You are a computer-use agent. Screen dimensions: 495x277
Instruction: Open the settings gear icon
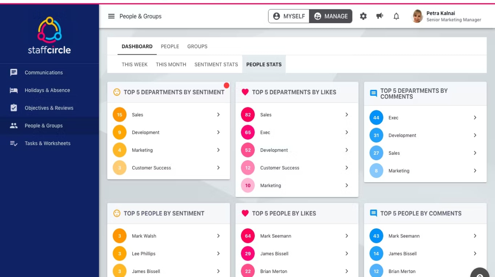pyautogui.click(x=363, y=16)
